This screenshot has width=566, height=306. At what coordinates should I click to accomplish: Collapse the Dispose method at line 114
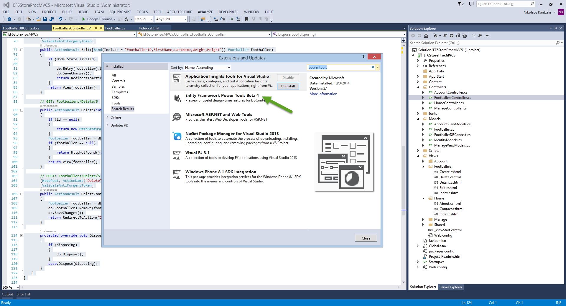pyautogui.click(x=22, y=235)
